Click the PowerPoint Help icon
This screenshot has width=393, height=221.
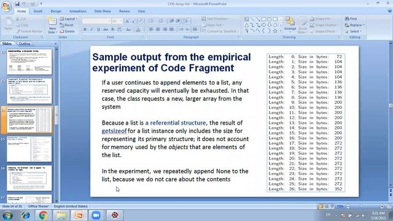pos(390,11)
